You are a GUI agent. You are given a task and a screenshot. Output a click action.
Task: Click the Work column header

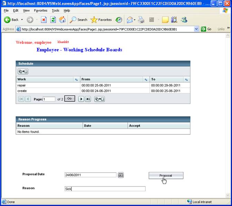click(x=45, y=79)
